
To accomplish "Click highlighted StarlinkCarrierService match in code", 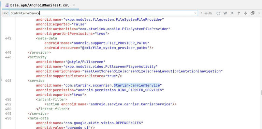I will pos(137,85).
